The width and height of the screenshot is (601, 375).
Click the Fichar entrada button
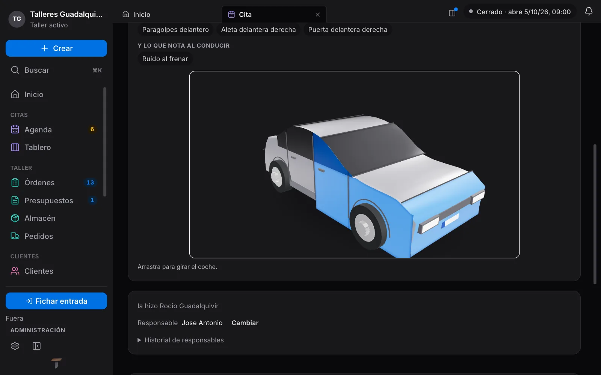coord(56,301)
